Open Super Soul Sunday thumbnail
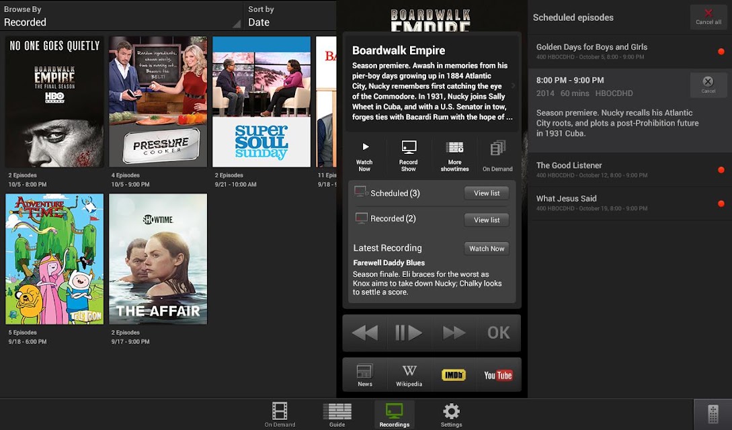Viewport: 732px width, 430px height. click(261, 101)
